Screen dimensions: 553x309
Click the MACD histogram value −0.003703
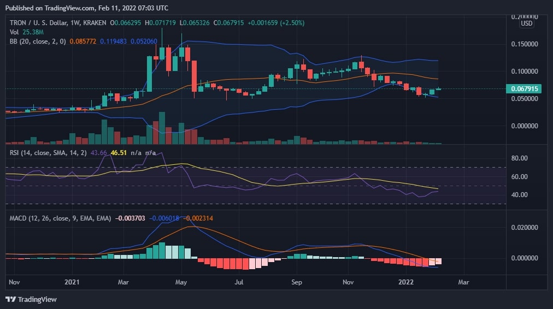coord(130,218)
